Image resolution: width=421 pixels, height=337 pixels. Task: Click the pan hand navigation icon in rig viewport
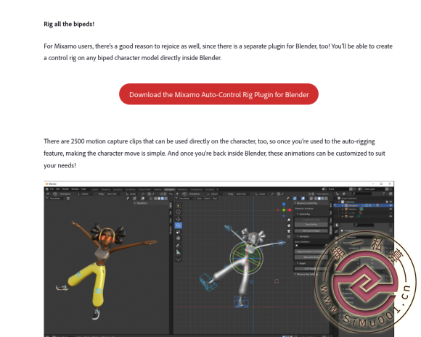289,225
